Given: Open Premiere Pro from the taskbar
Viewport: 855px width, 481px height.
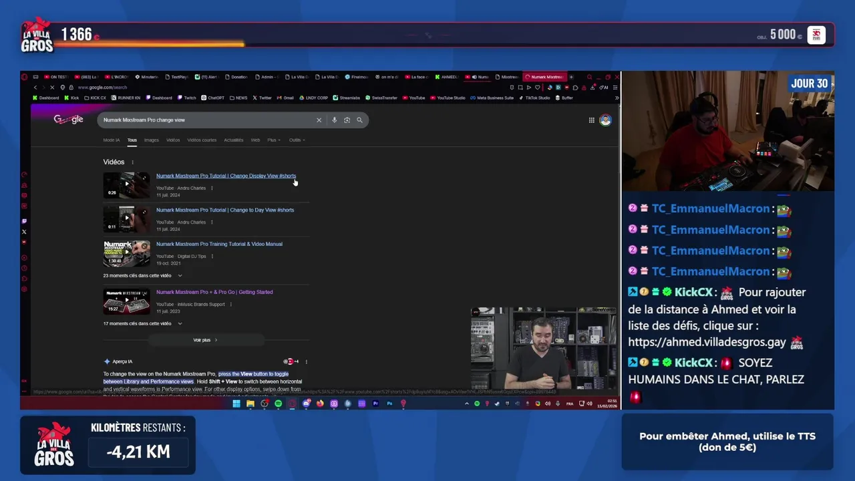Looking at the screenshot, I should tap(375, 404).
